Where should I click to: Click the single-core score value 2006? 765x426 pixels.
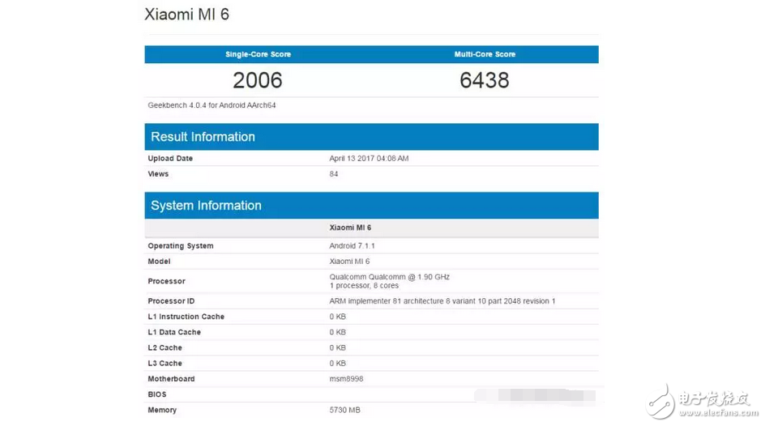coord(258,80)
